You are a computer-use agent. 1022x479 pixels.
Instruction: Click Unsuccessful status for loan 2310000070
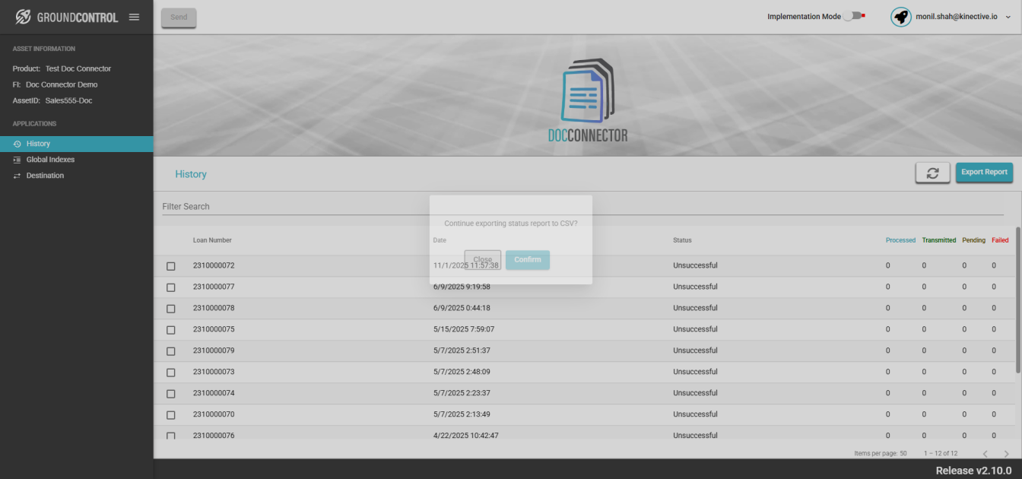(x=695, y=415)
